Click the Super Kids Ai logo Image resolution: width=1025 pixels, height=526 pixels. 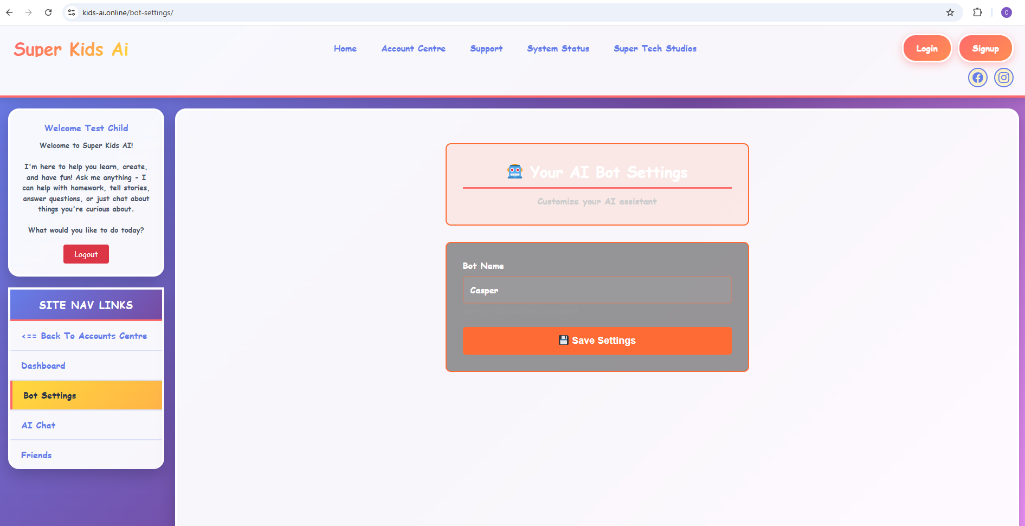(71, 49)
